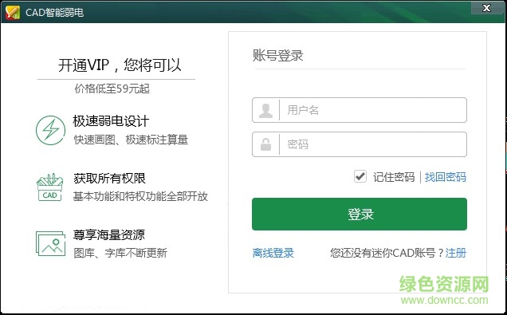
Task: Close the CAD智能弱电 login window
Action: click(486, 8)
